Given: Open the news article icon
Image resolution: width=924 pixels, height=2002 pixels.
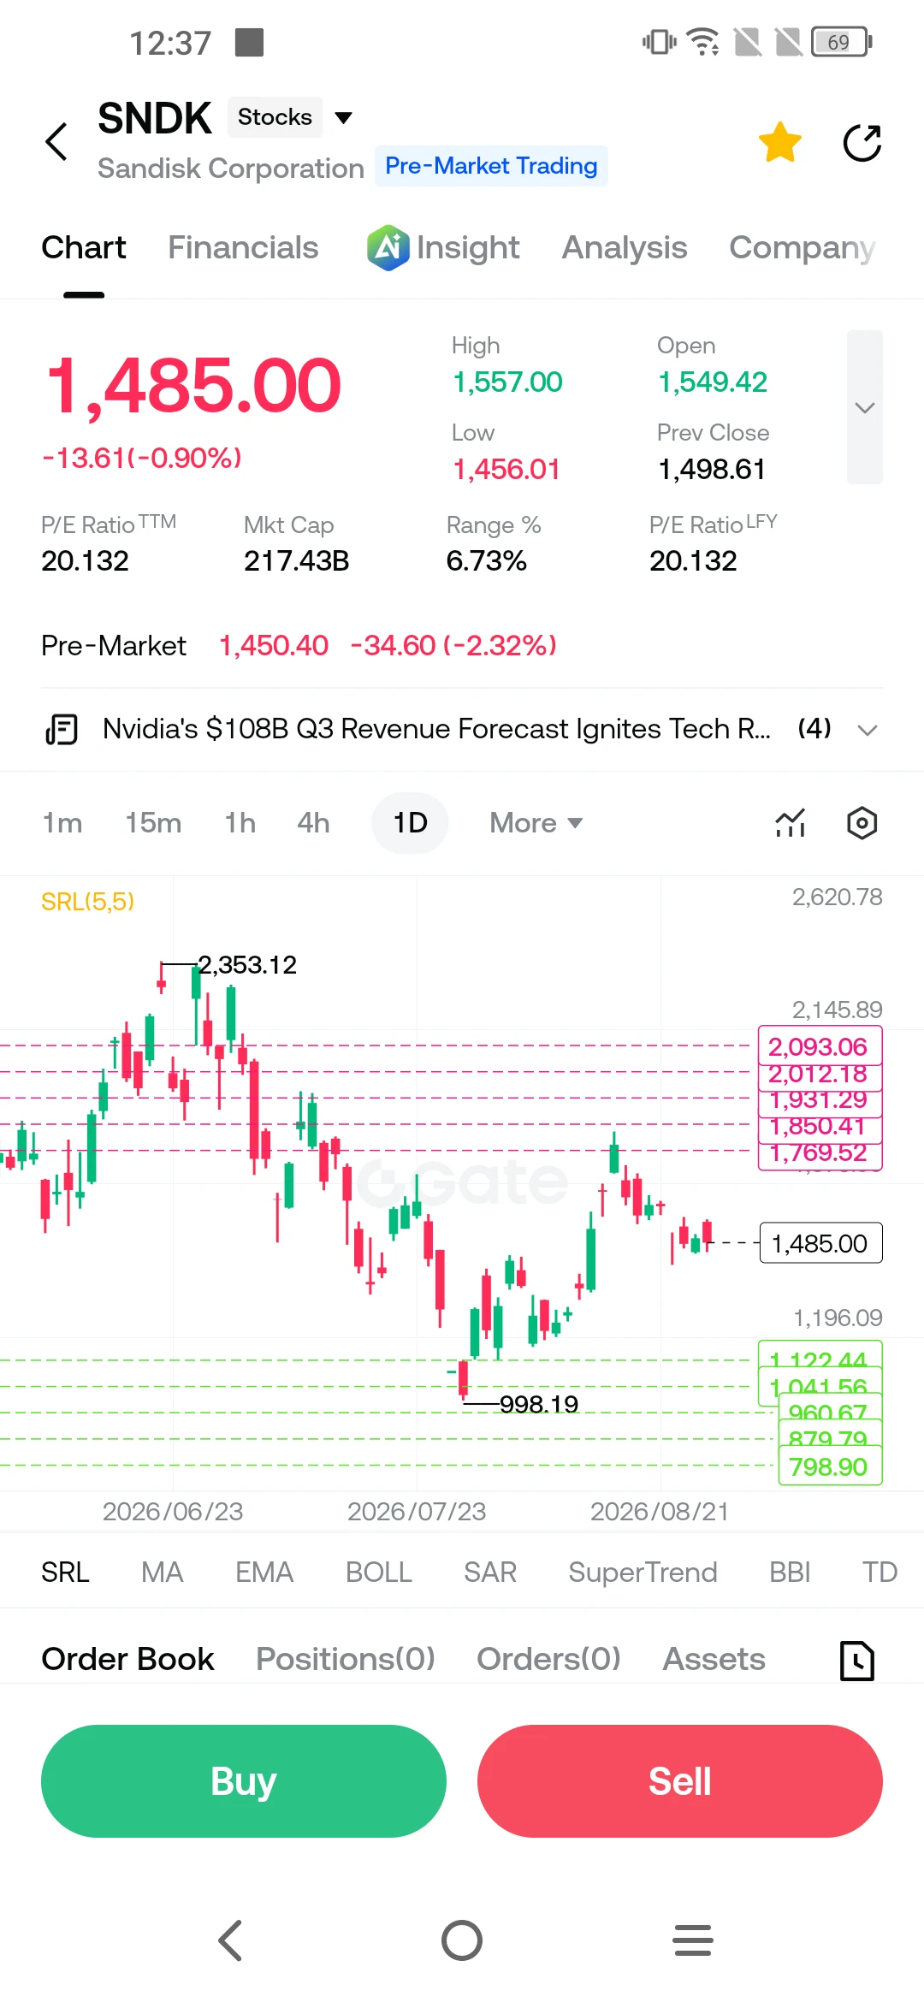Looking at the screenshot, I should click(x=62, y=730).
